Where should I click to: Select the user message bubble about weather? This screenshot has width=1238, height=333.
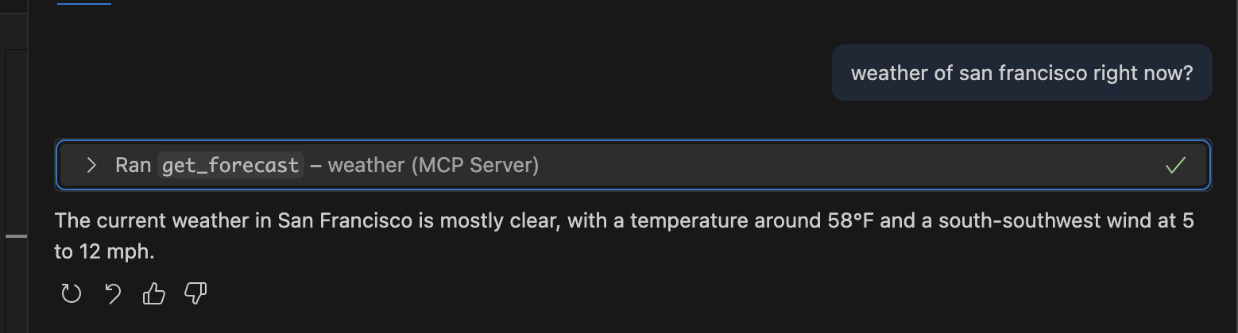[1021, 73]
